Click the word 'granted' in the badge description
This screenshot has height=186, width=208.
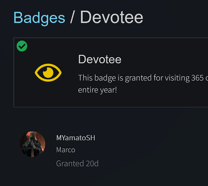pos(138,78)
